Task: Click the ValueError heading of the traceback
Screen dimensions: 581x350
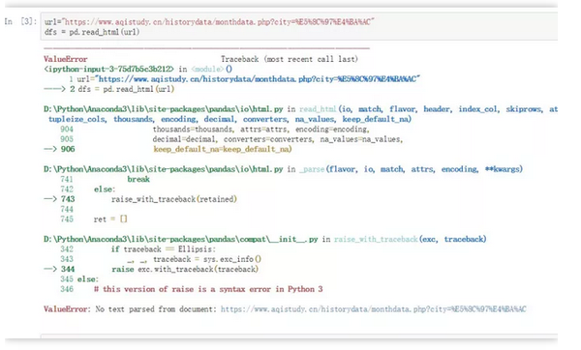Action: pyautogui.click(x=66, y=59)
